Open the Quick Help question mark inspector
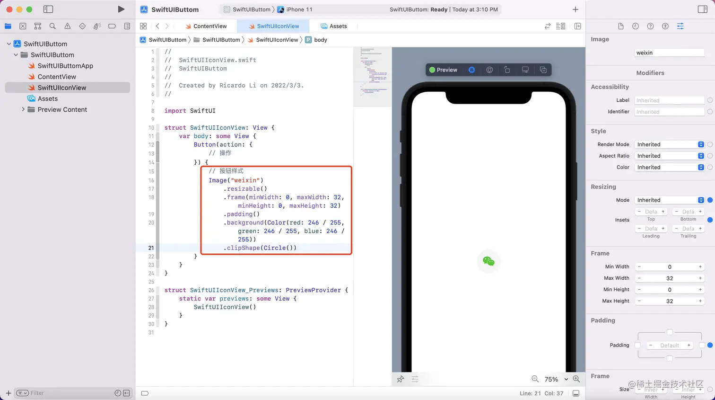Screen dimensions: 715x400 click(650, 26)
